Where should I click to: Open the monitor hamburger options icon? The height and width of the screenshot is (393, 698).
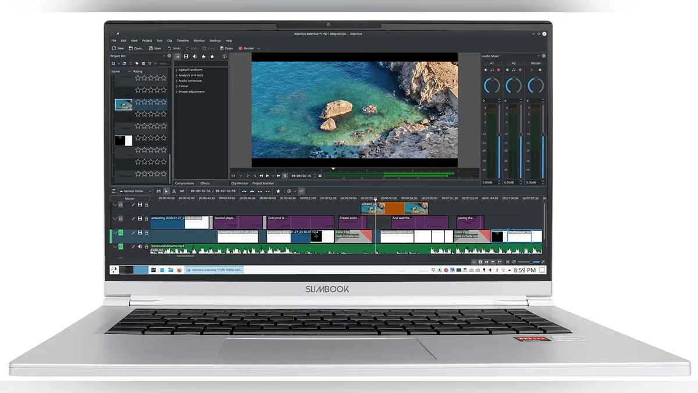(320, 176)
